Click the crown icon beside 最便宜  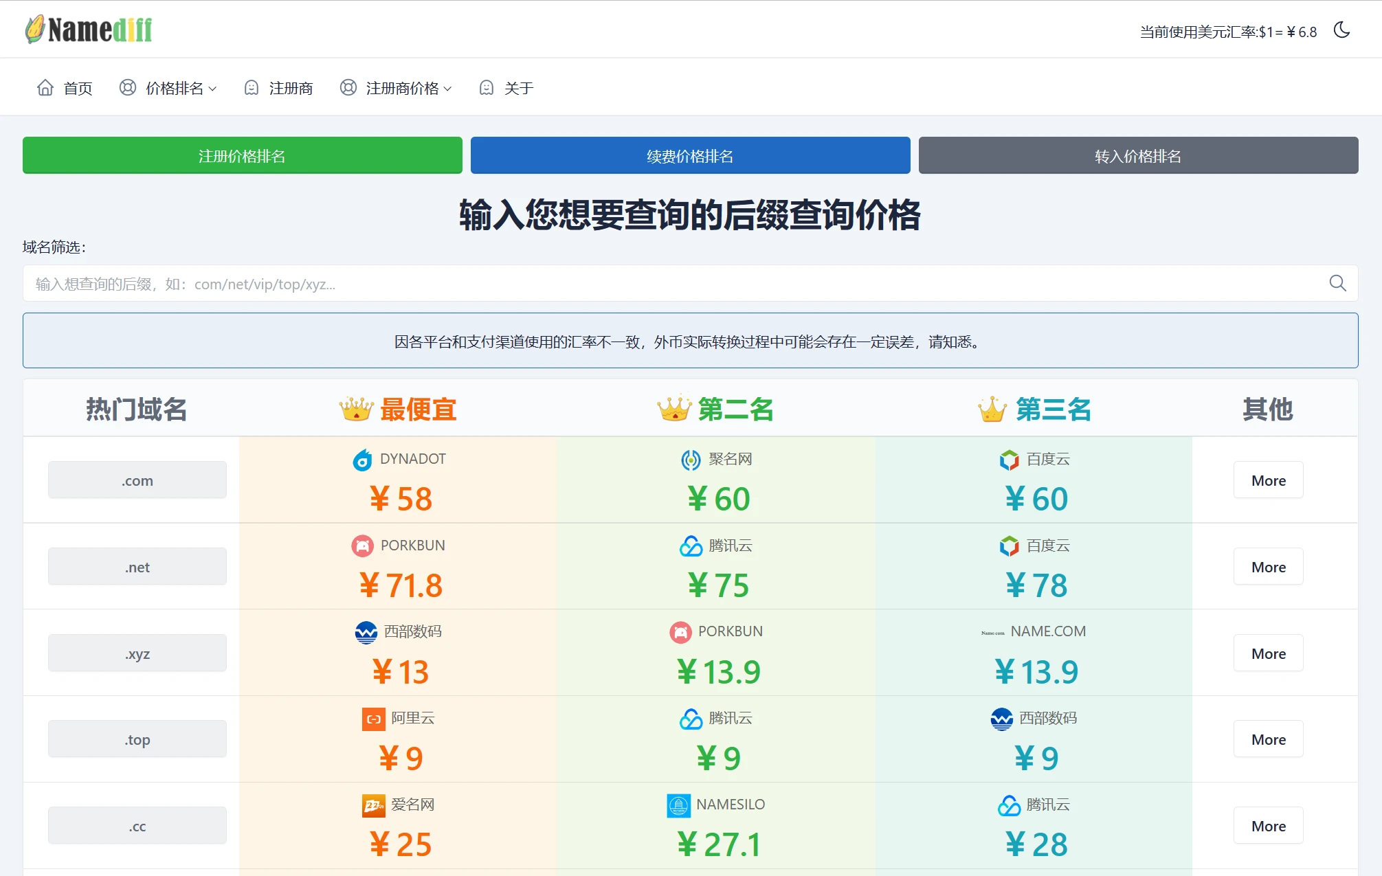click(356, 409)
